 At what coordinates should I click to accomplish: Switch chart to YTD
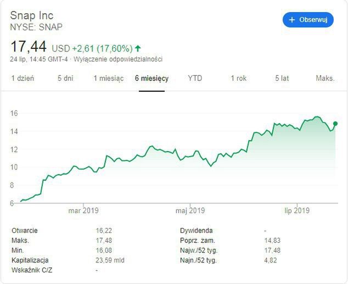pos(195,79)
